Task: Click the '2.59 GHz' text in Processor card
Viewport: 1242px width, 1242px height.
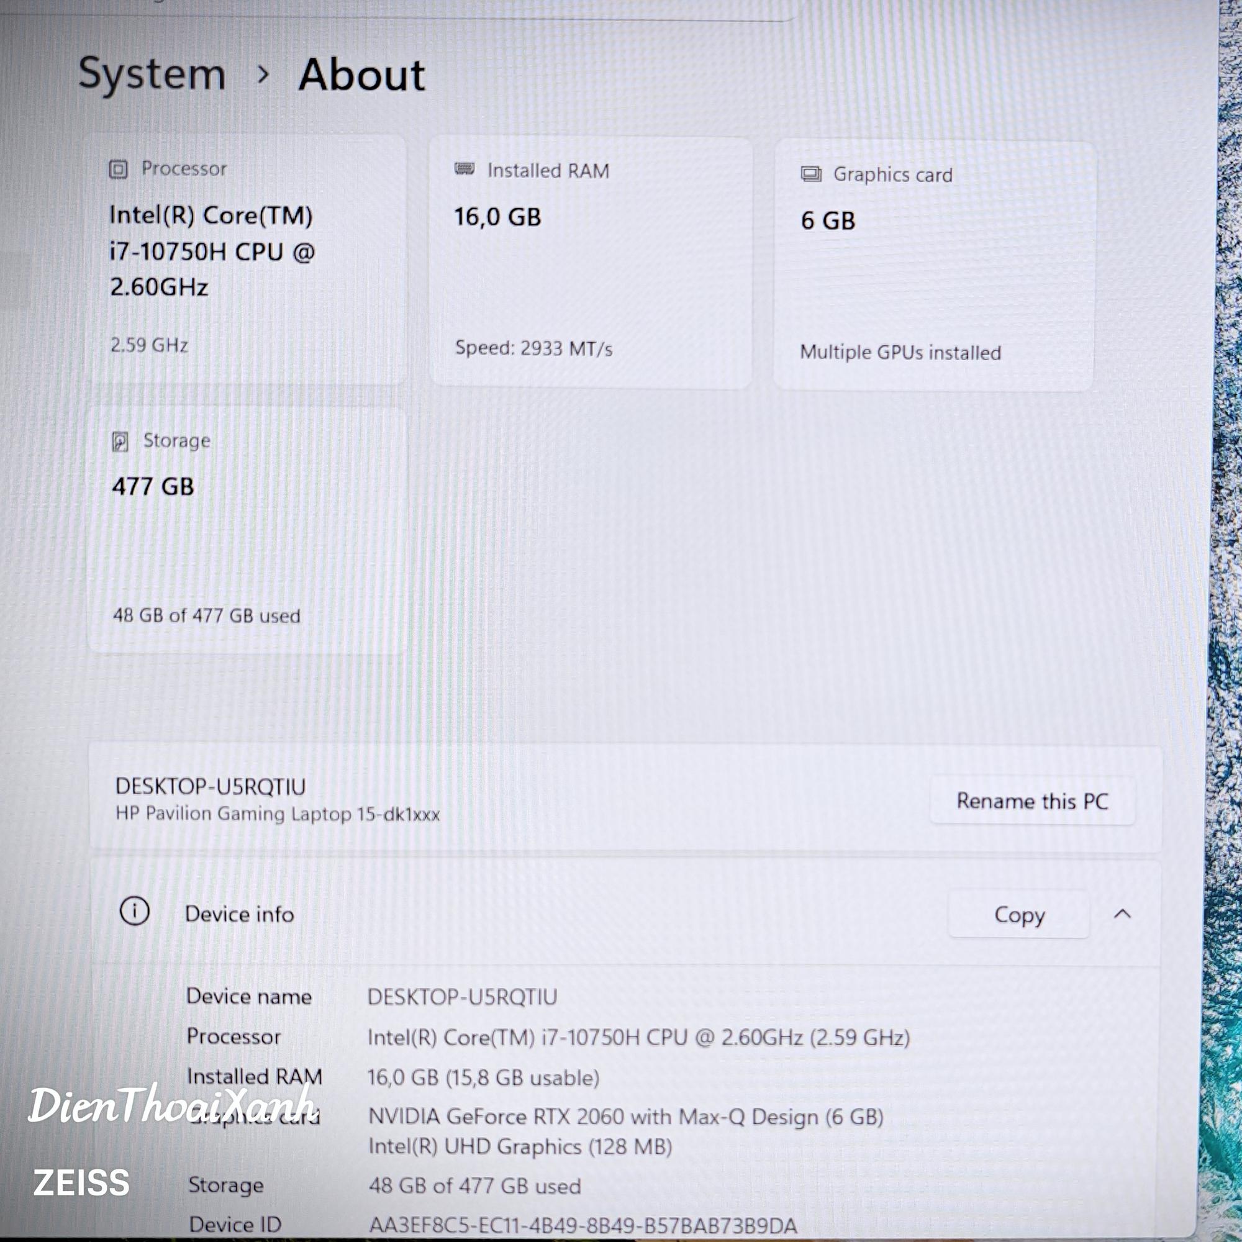Action: coord(149,345)
